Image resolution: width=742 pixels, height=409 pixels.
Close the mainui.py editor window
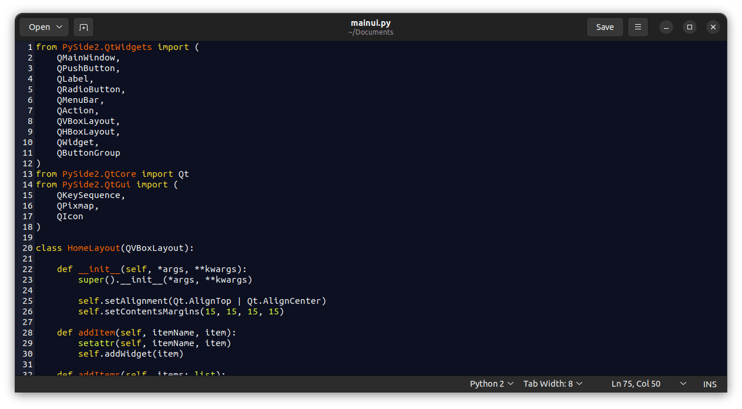click(x=713, y=27)
